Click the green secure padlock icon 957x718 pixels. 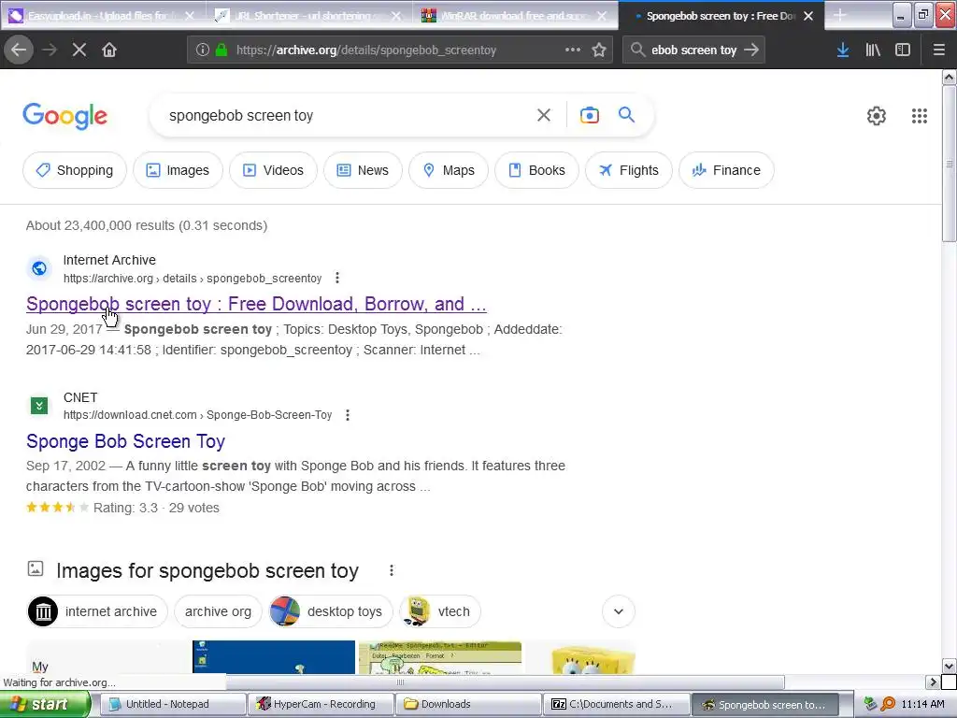[x=221, y=50]
